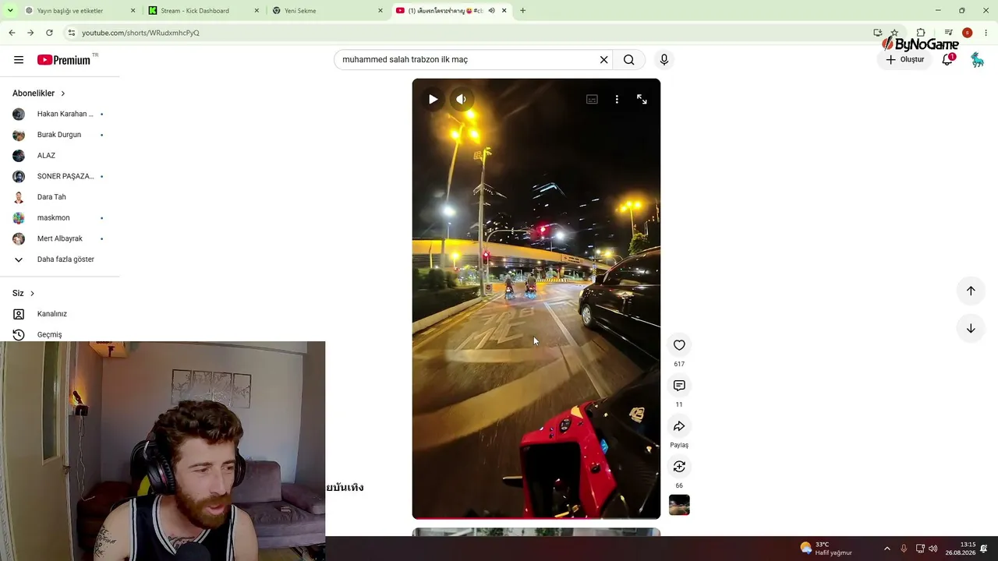
Task: Enter fullscreen on the short
Action: 642,99
